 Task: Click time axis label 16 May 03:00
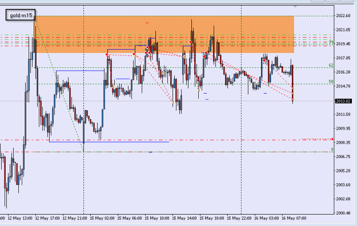click(x=267, y=218)
